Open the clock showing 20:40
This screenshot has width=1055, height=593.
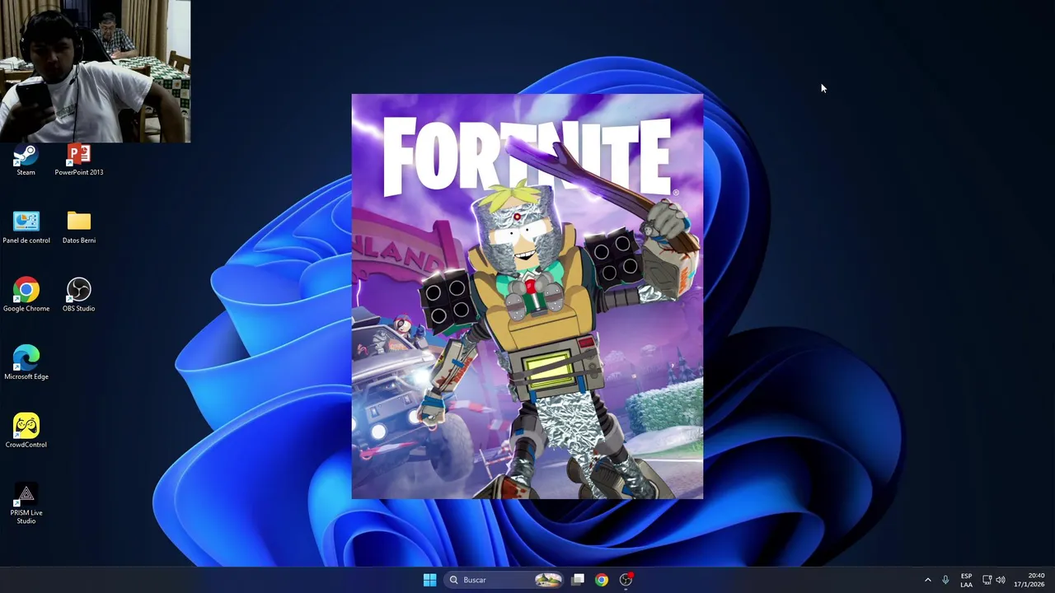pos(1029,580)
